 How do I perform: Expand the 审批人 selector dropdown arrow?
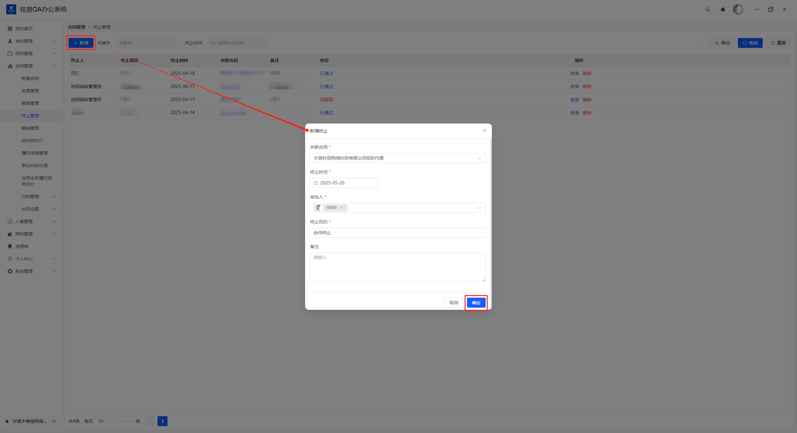(479, 208)
